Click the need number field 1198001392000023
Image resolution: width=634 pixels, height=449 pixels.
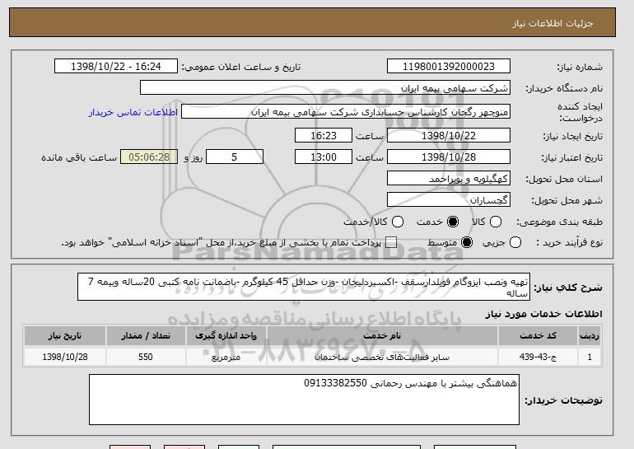449,67
